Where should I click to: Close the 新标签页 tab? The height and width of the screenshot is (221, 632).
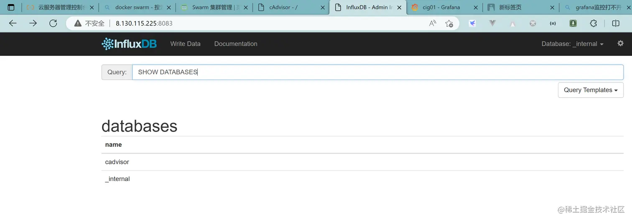[552, 8]
